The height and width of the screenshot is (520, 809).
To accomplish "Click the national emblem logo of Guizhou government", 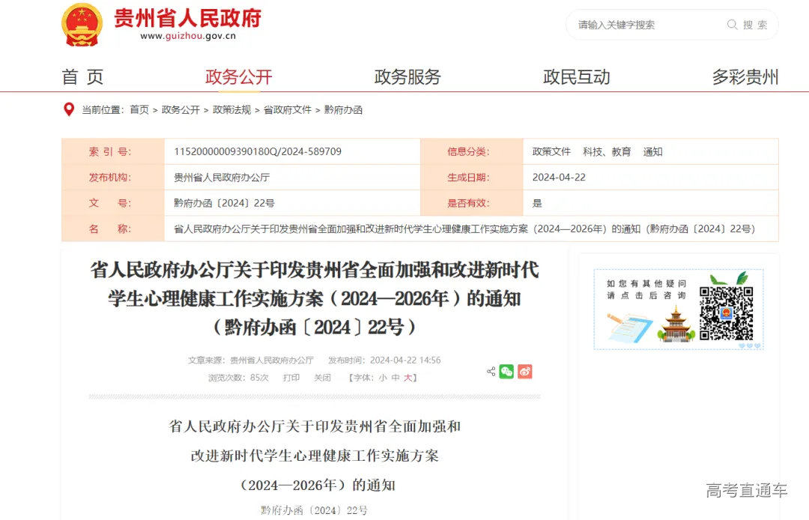I will [82, 24].
